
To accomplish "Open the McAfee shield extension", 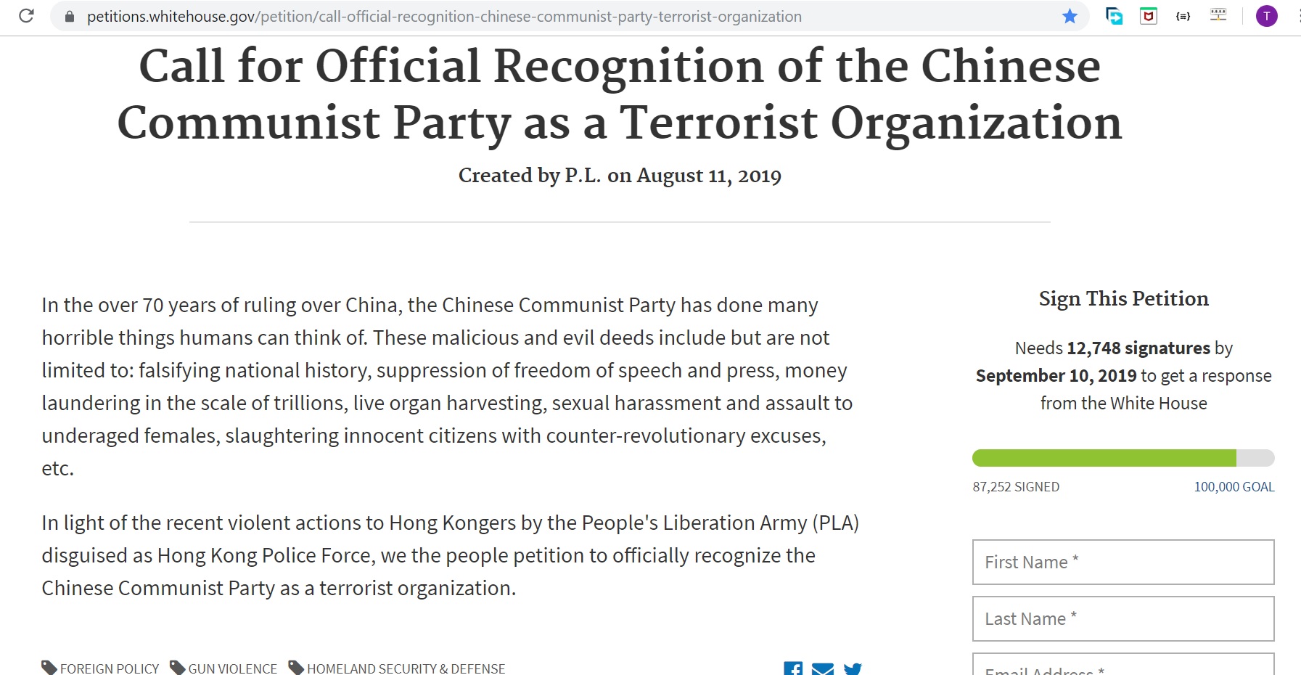I will tap(1149, 16).
